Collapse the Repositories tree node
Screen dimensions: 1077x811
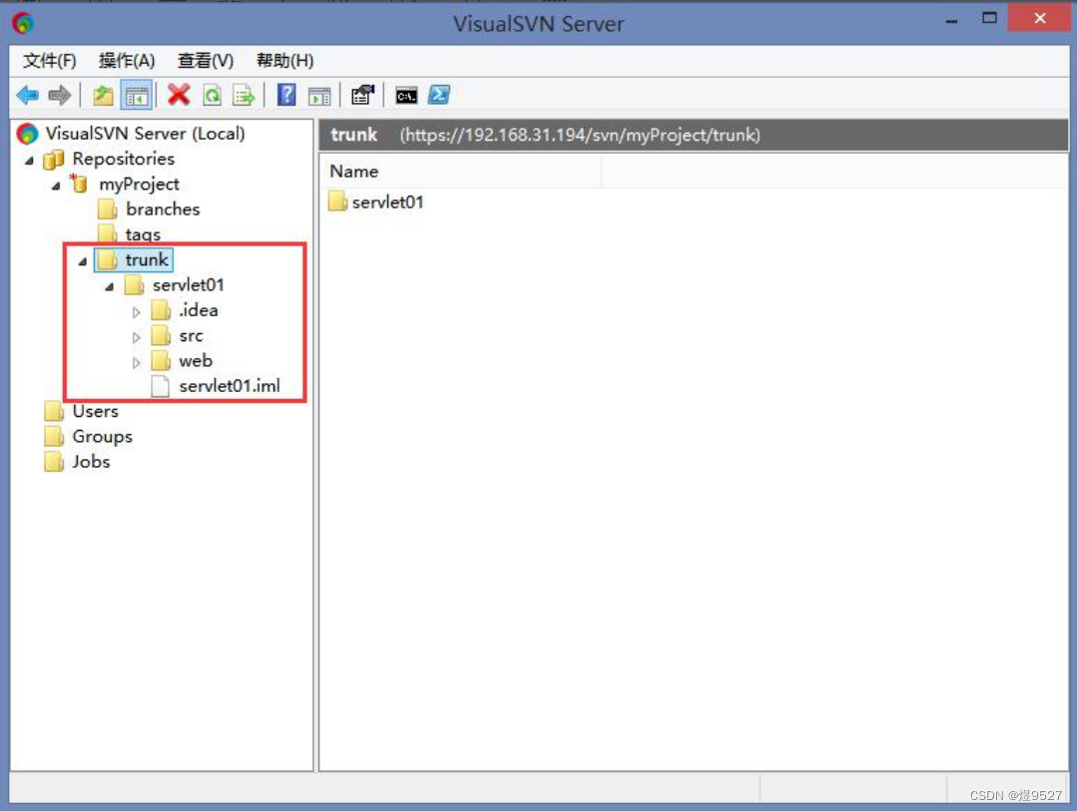[x=29, y=160]
